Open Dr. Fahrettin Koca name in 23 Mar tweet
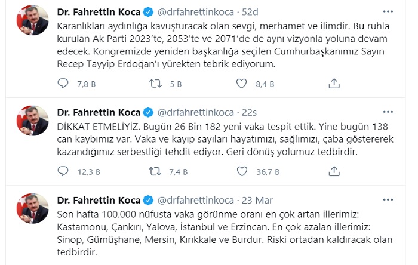 98,199
